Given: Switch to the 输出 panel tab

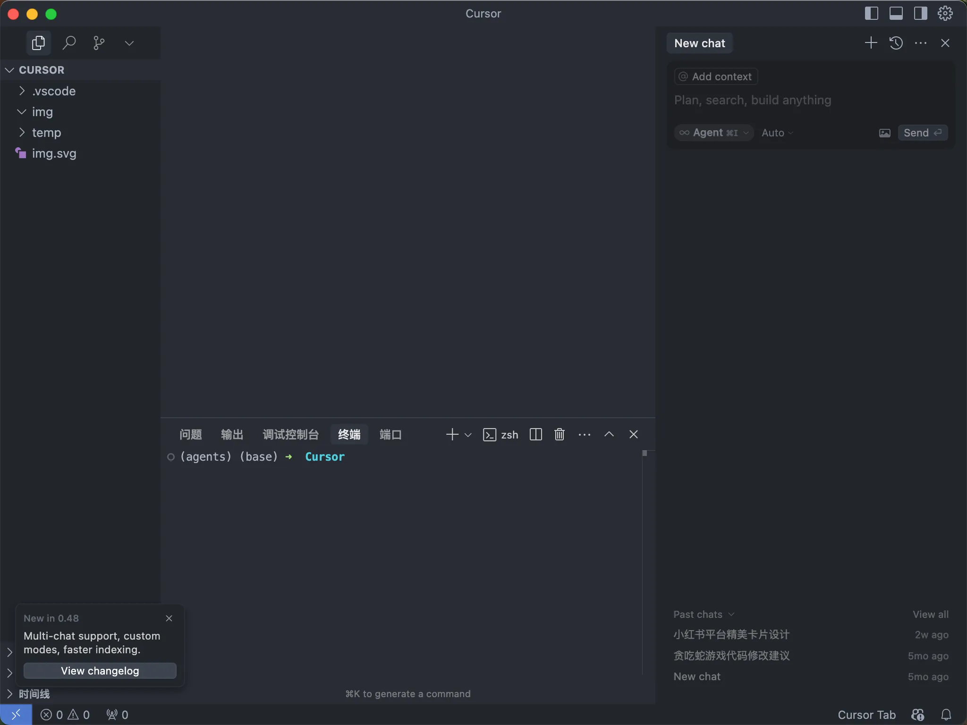Looking at the screenshot, I should point(232,434).
